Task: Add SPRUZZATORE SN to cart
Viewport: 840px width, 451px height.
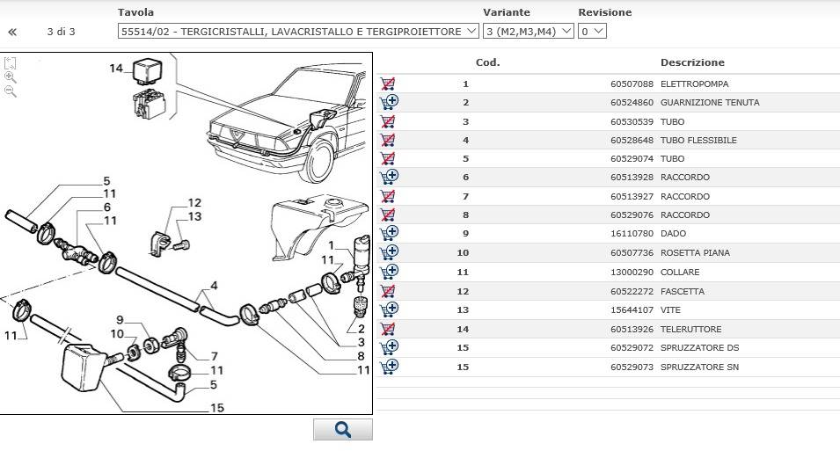Action: (x=389, y=367)
